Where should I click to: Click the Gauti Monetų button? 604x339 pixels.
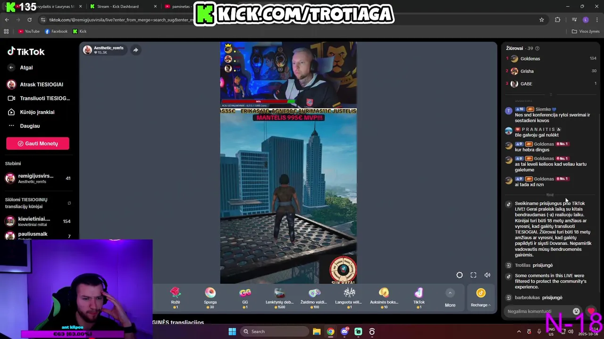click(38, 144)
